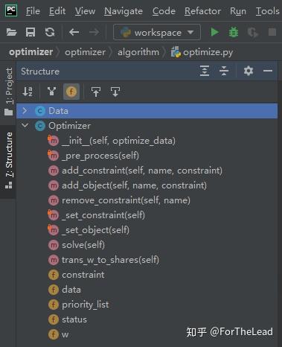Viewport: 282px width, 347px height.
Task: Toggle Sort Alphabetically in Structure toolbar
Action: click(28, 92)
